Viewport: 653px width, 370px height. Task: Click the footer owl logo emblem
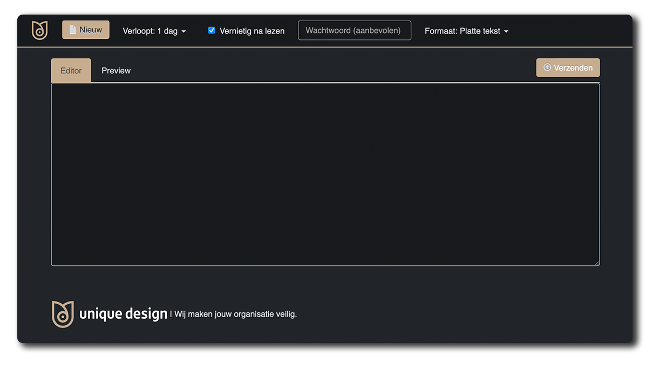(x=63, y=314)
